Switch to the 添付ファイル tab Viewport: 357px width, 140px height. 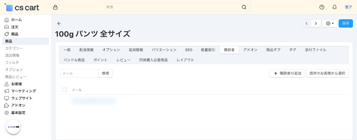[315, 50]
